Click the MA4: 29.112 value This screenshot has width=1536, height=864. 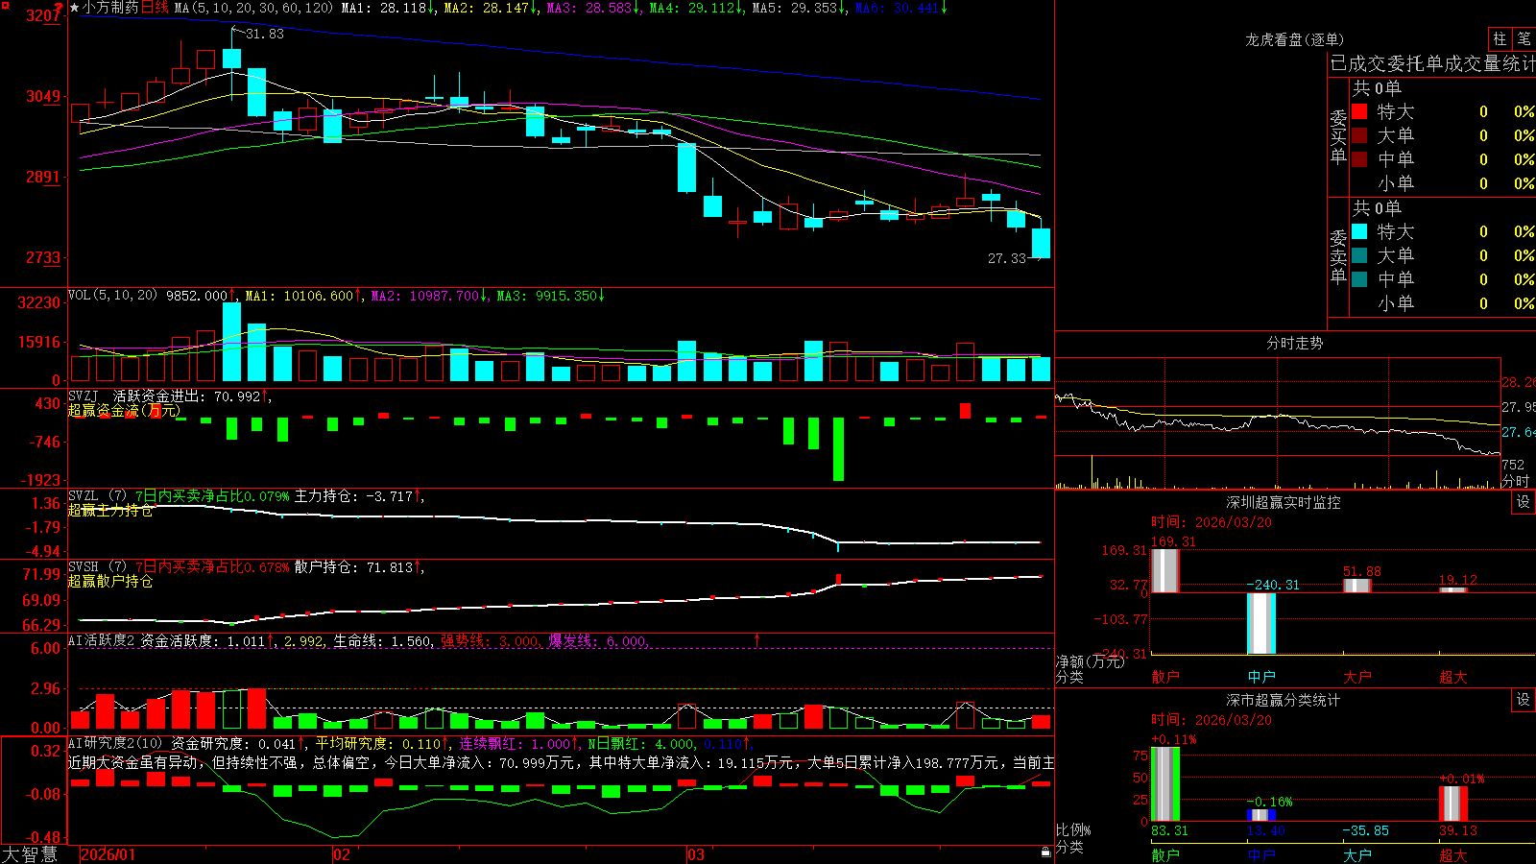696,8
